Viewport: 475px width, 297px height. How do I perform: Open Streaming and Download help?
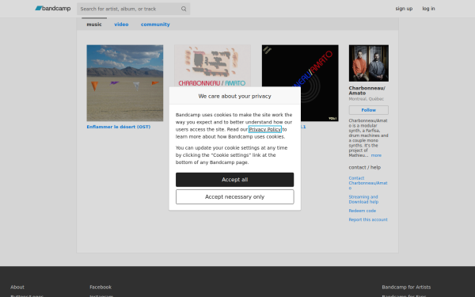pyautogui.click(x=363, y=200)
